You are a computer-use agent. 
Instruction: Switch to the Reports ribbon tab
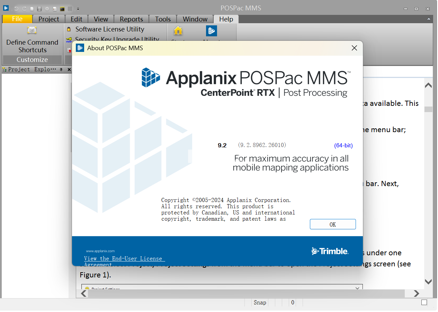pos(132,19)
